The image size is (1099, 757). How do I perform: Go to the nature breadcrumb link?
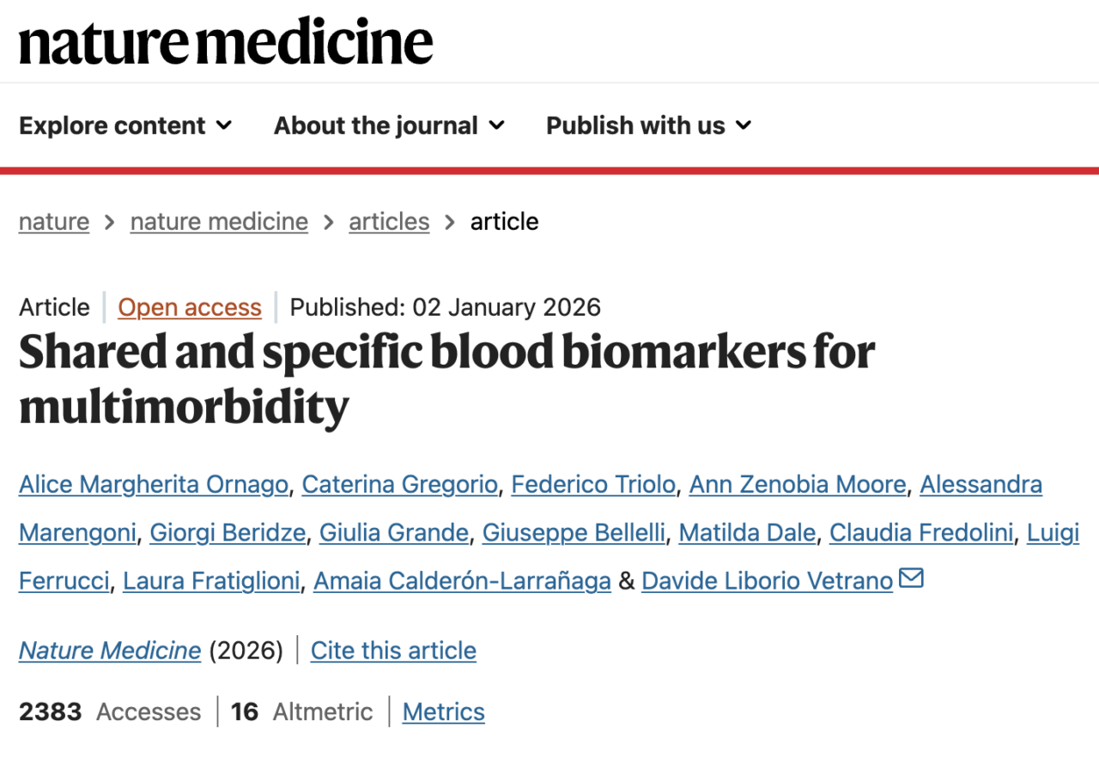point(54,221)
